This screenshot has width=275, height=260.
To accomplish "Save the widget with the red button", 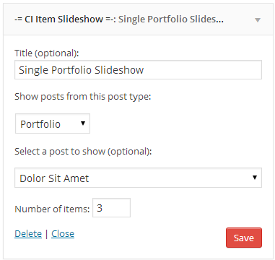I will 244,238.
